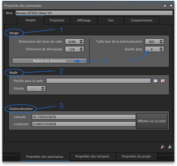
Task: Open the Projection tab
Action: [x=57, y=20]
